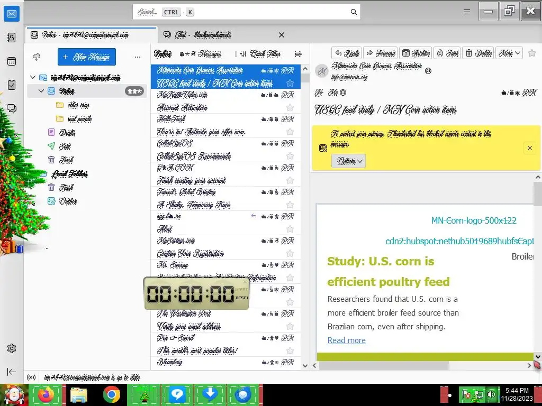
Task: Click the volume tray icon
Action: (x=491, y=394)
